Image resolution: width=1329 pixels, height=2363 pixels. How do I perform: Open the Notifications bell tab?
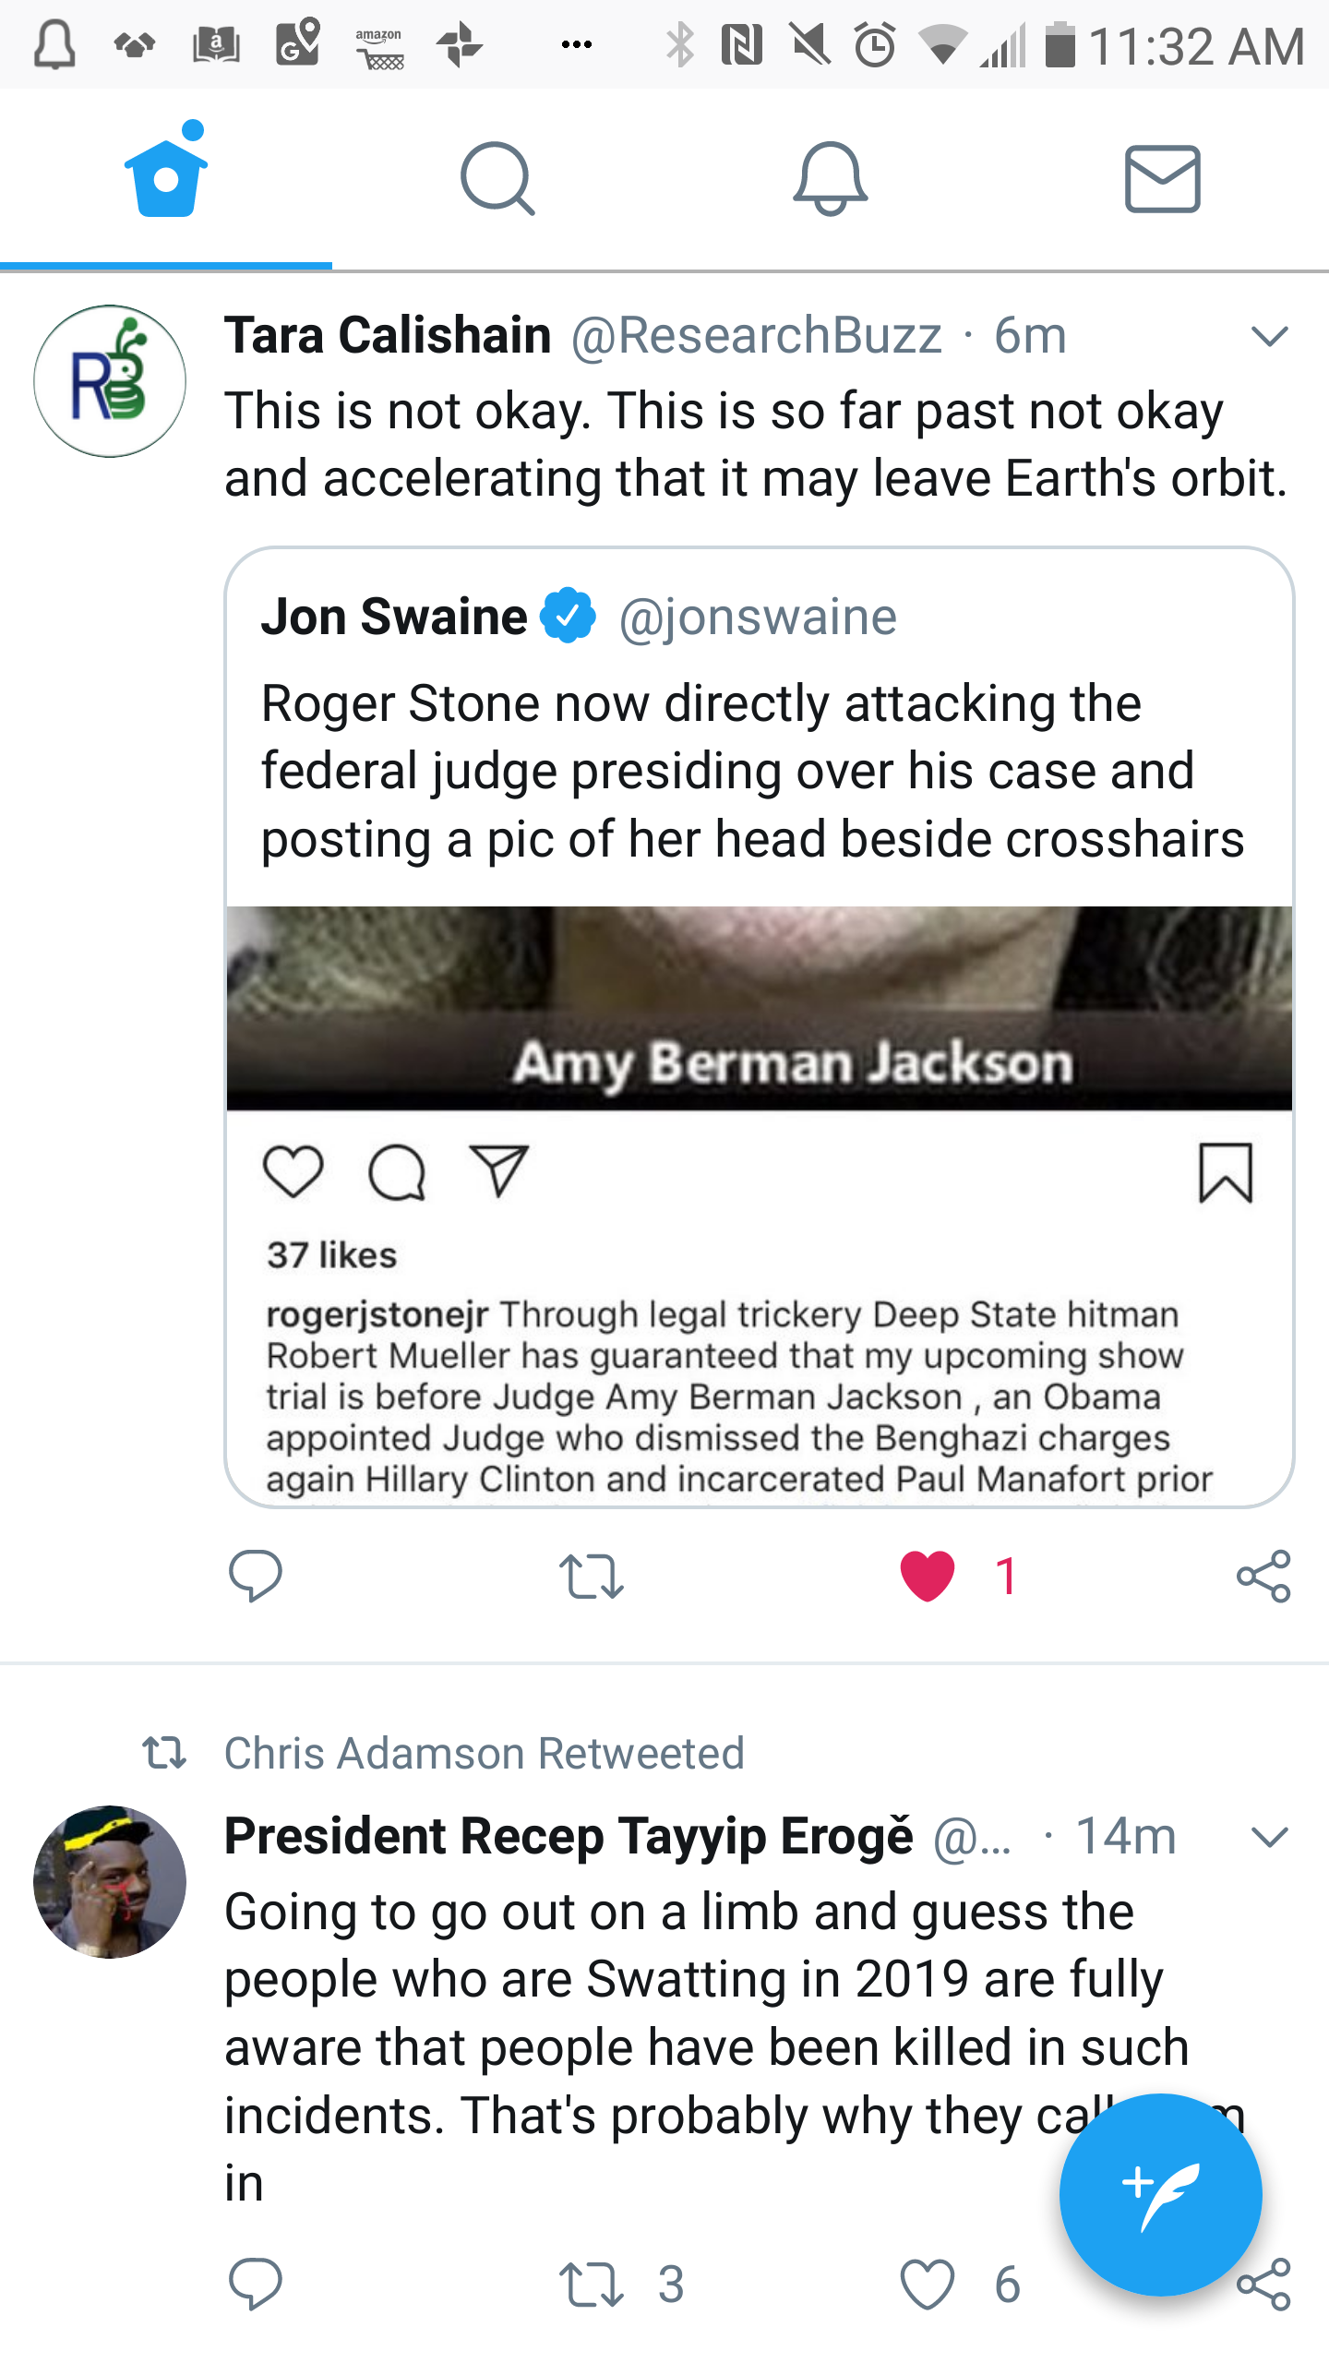[x=830, y=178]
